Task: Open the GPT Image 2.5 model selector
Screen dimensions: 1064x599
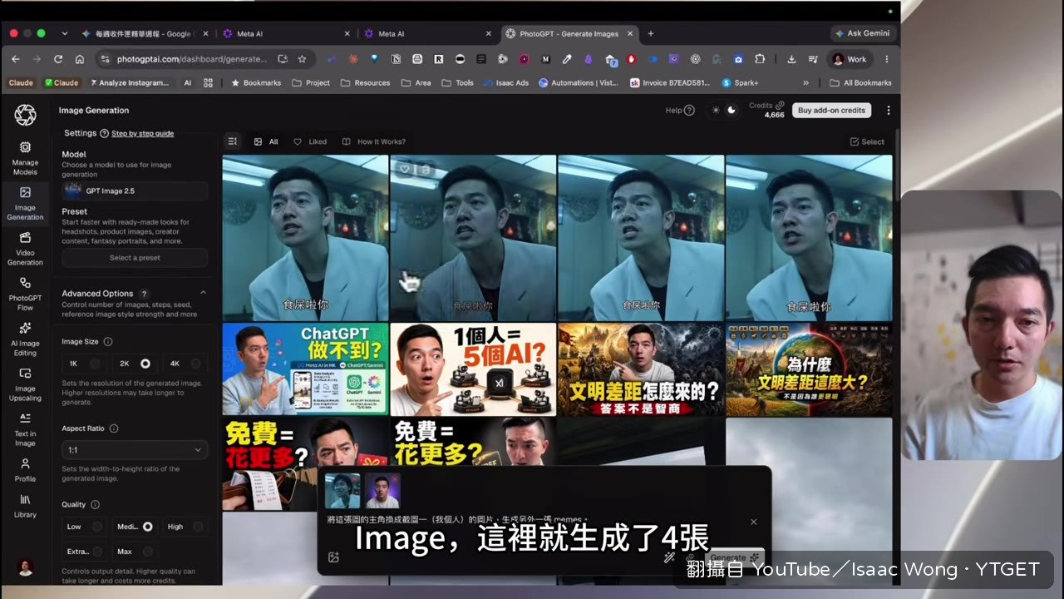Action: click(135, 191)
